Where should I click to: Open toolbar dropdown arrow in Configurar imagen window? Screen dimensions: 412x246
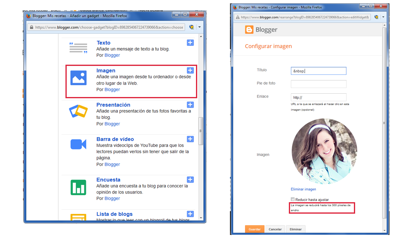point(383,17)
